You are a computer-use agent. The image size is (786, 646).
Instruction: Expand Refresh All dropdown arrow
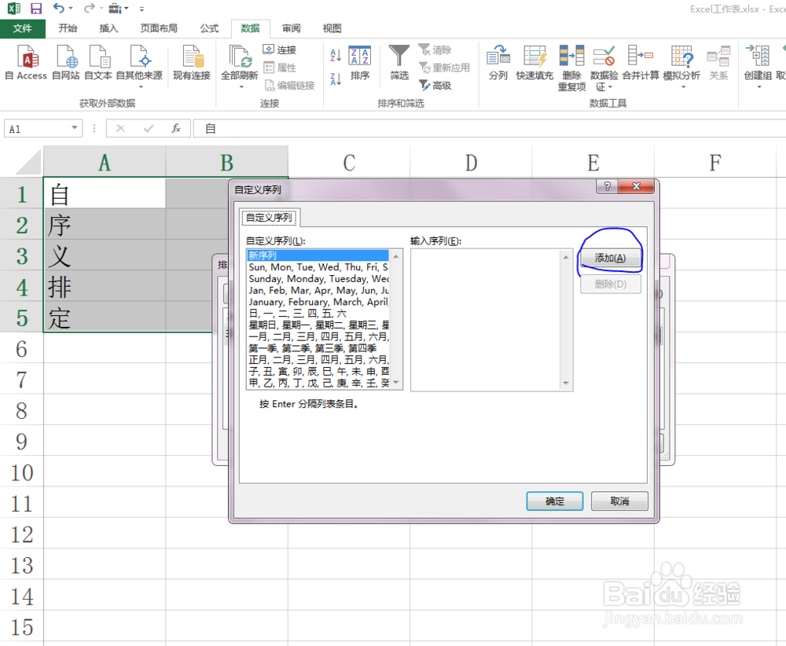[x=241, y=87]
